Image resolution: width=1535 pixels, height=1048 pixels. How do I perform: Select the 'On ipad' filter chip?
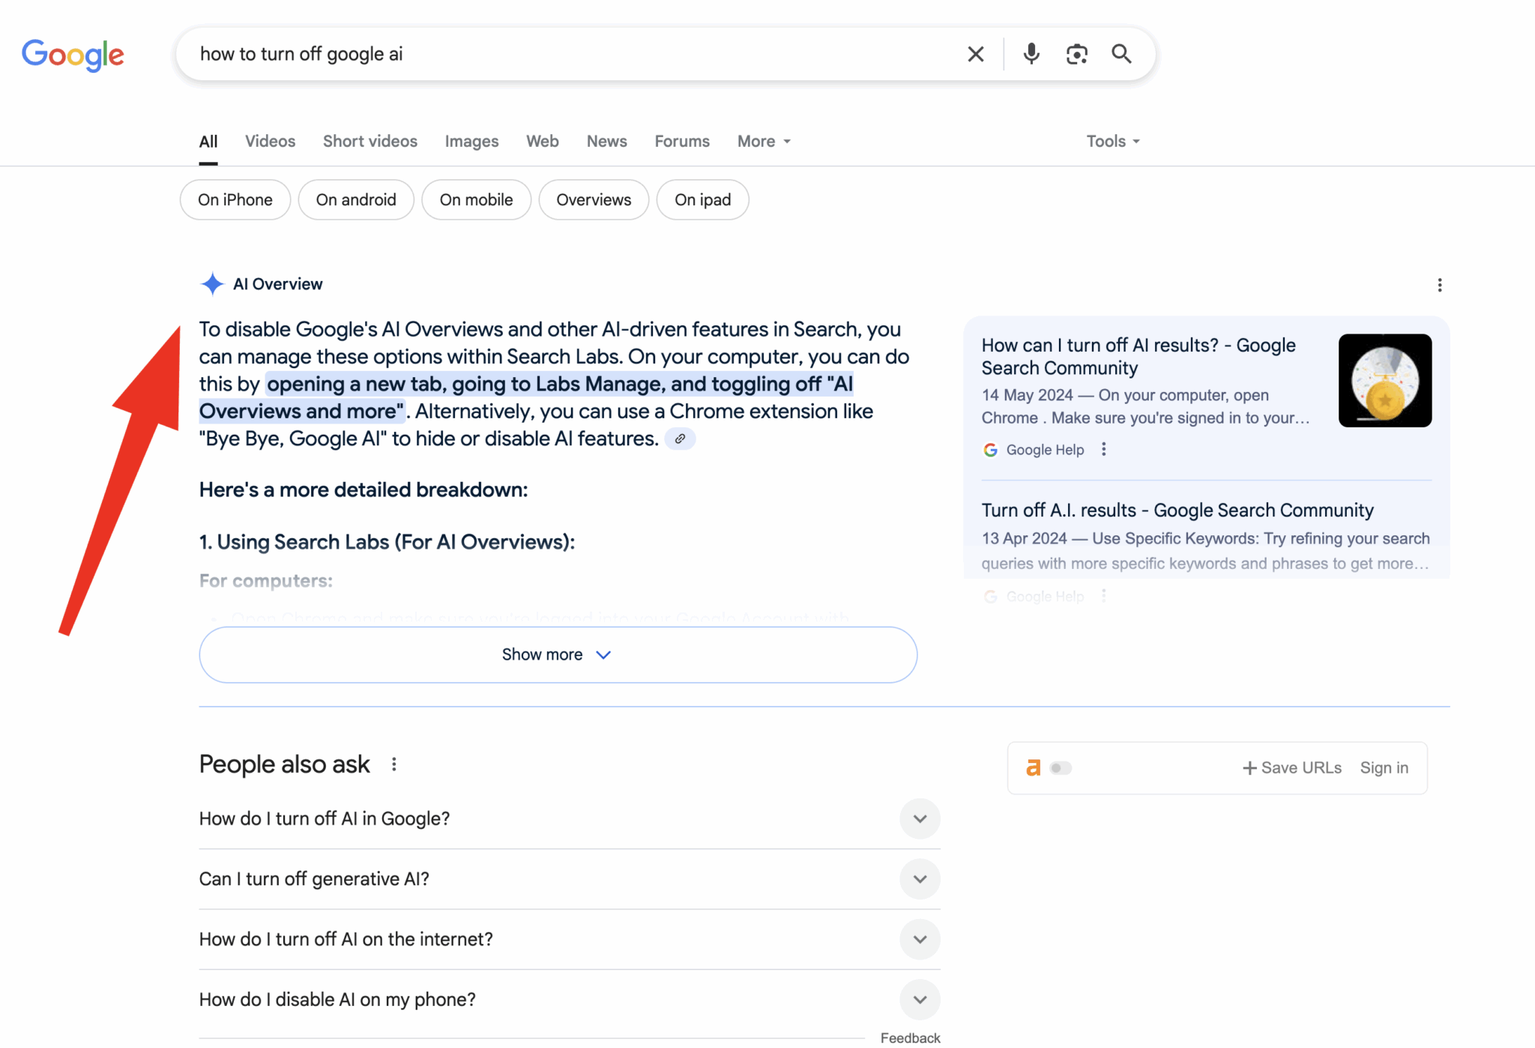pos(702,199)
